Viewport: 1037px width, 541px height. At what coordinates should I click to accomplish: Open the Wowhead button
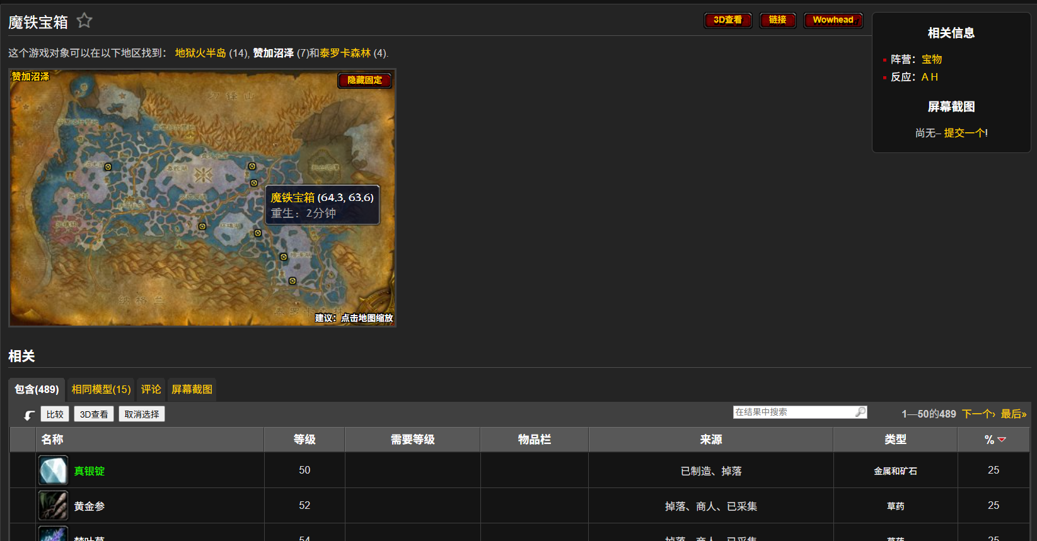click(x=833, y=20)
